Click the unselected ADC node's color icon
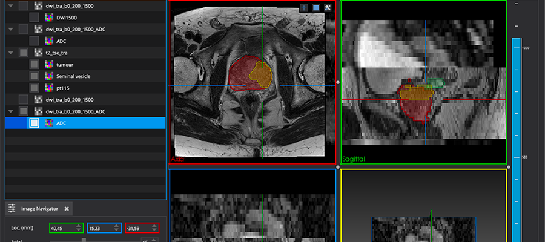 [49, 41]
